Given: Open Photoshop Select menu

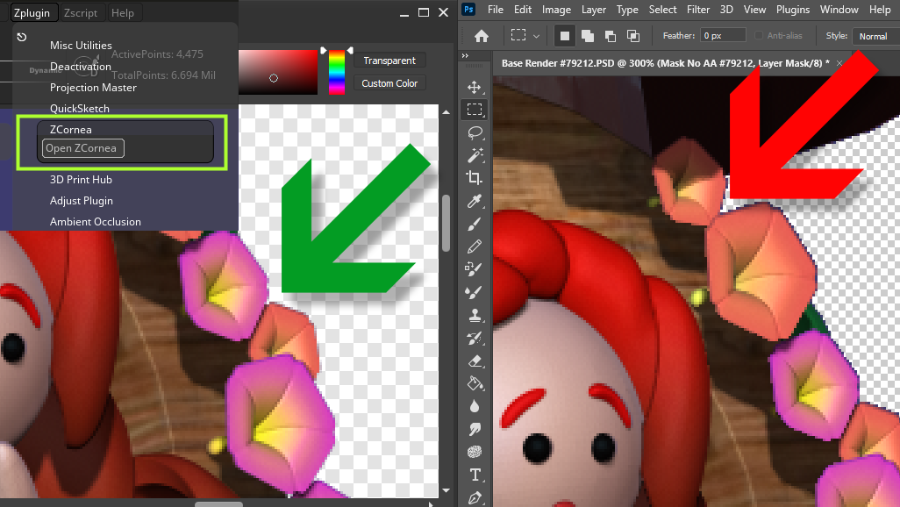Looking at the screenshot, I should click(662, 10).
